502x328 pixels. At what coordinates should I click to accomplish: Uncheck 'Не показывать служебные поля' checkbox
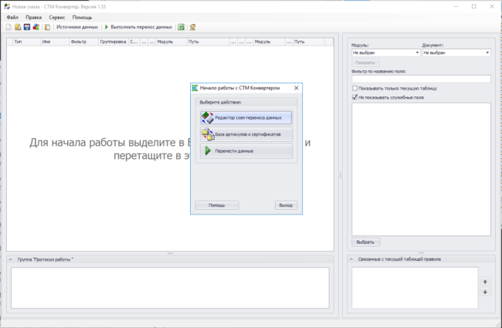point(354,97)
